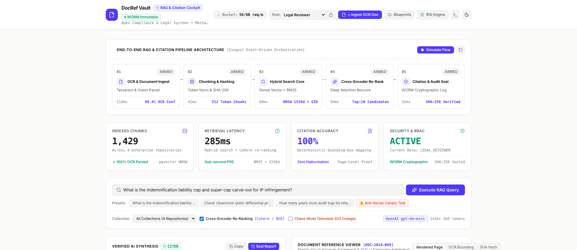577x250 pixels.
Task: Click the WORM Cryptographic label
Action: coord(409,162)
